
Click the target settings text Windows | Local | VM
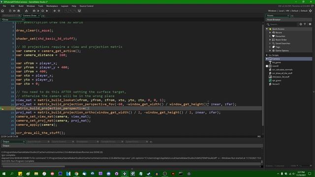point(279,11)
